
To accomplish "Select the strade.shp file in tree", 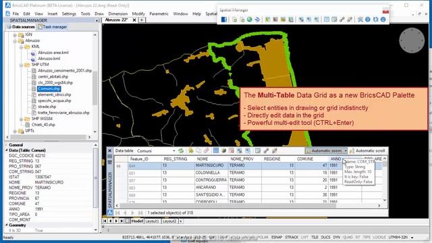I will 47,107.
